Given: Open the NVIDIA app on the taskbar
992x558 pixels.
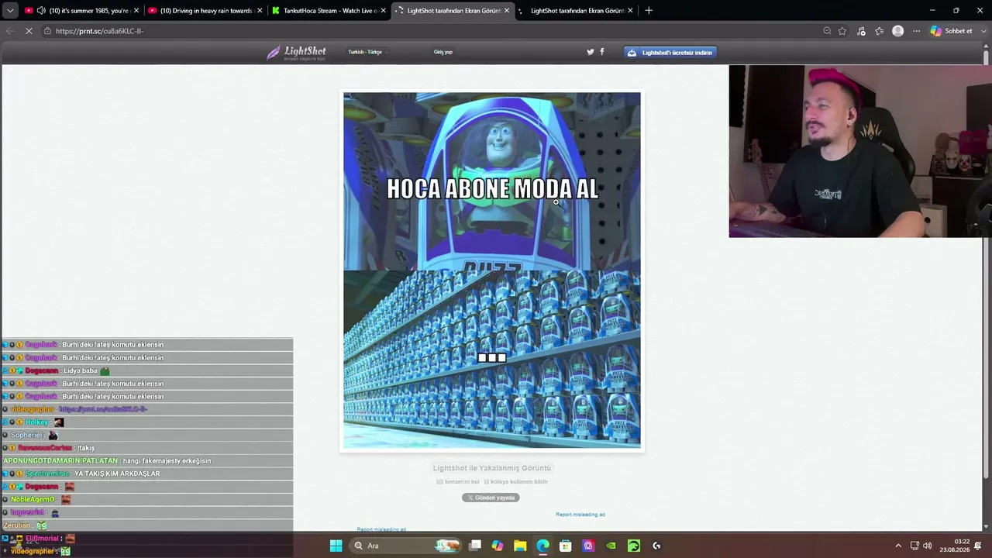Looking at the screenshot, I should (611, 546).
